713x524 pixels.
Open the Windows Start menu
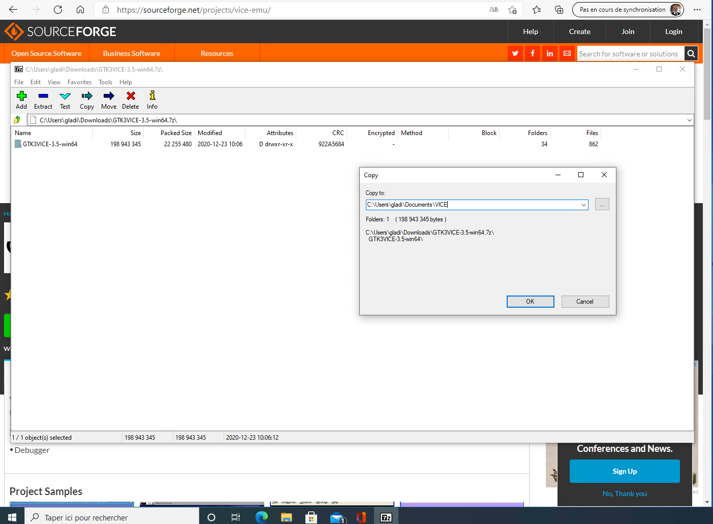[x=12, y=517]
